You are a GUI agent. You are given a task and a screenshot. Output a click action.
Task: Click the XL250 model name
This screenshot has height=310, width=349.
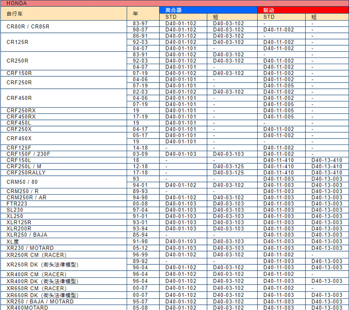pyautogui.click(x=15, y=216)
